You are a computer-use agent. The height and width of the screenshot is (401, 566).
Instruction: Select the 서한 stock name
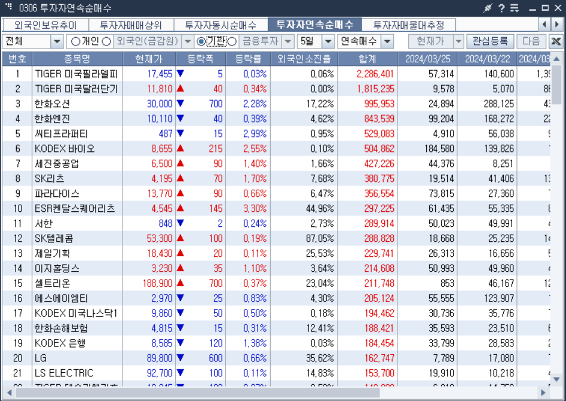point(44,223)
